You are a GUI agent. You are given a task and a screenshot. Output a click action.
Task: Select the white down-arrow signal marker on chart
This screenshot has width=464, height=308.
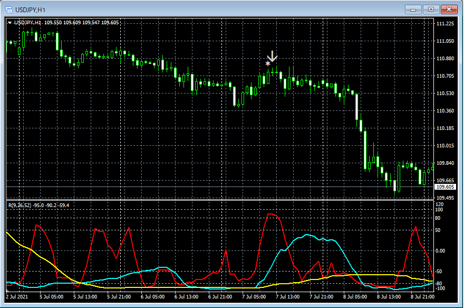(272, 57)
